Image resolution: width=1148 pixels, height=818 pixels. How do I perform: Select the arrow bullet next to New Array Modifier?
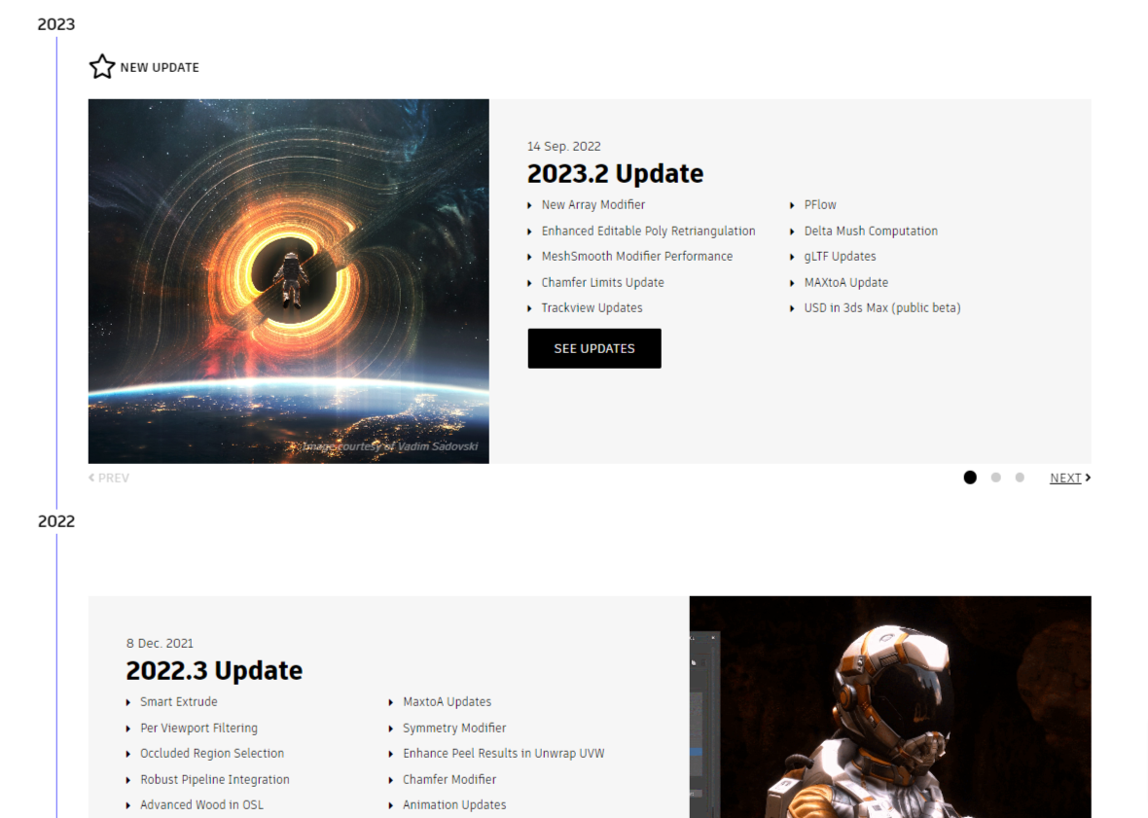530,205
